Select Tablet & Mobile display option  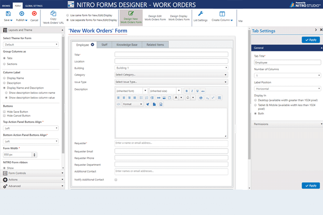pos(256,105)
